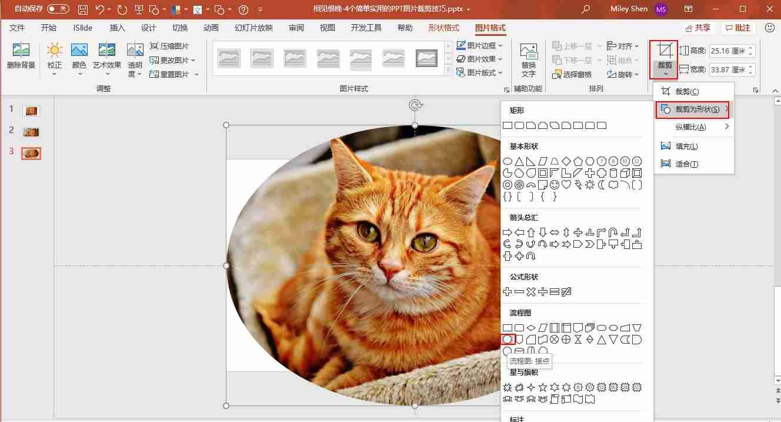This screenshot has width=781, height=422.
Task: Toggle the 自动保存 autosave switch
Action: pyautogui.click(x=58, y=9)
